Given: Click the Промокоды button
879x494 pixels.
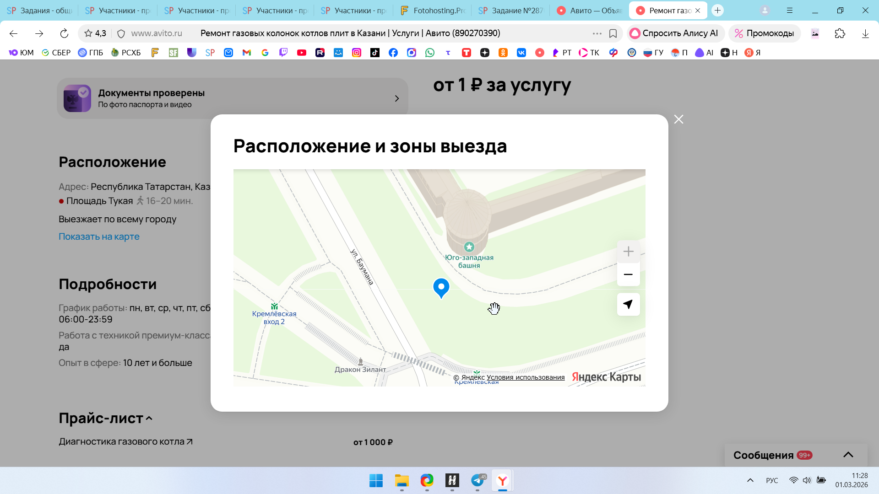Looking at the screenshot, I should click(765, 33).
